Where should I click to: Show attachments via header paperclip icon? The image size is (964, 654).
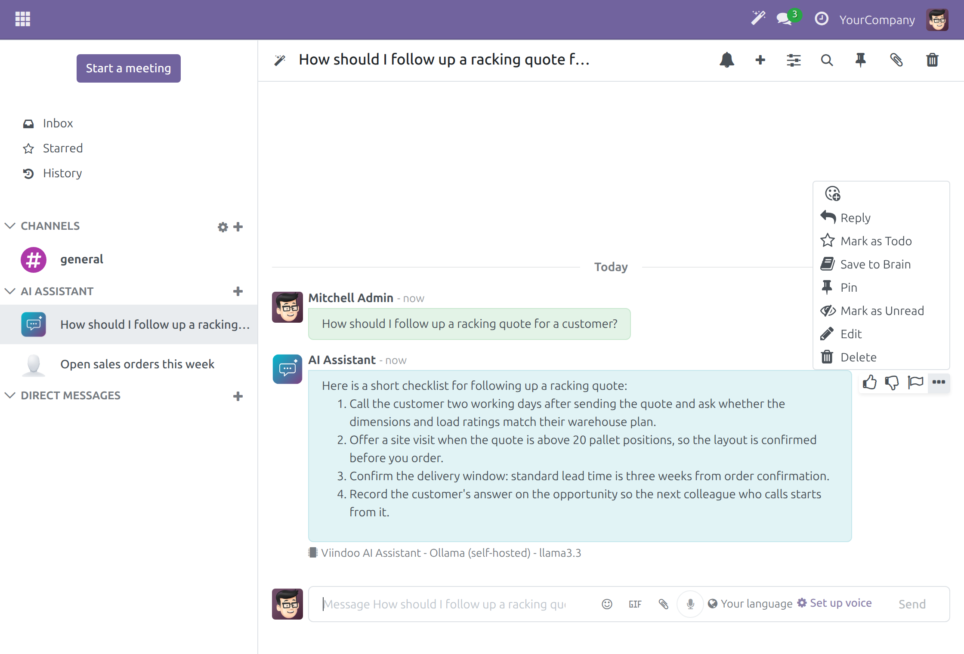click(x=896, y=60)
